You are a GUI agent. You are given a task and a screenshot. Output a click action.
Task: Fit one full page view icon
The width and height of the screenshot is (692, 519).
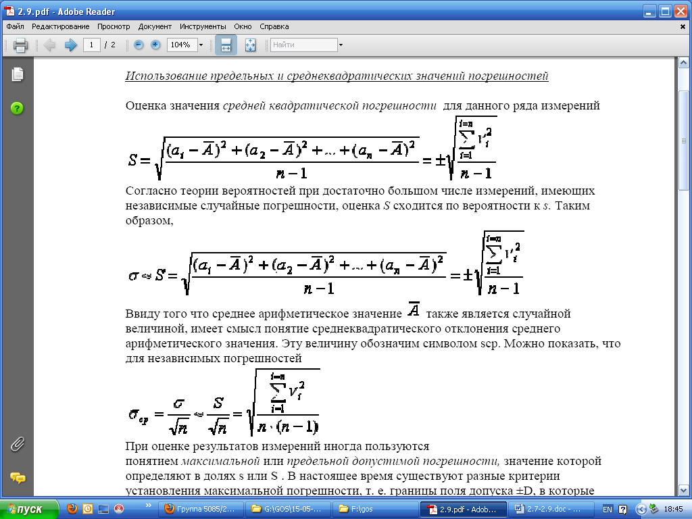[x=250, y=45]
